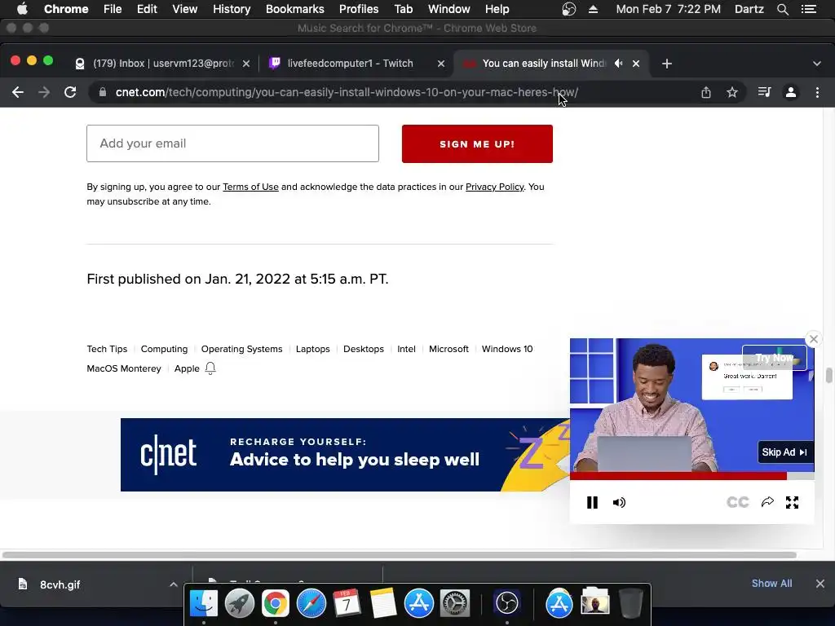Viewport: 835px width, 626px height.
Task: Open the Operating Systems tag
Action: [x=241, y=349]
